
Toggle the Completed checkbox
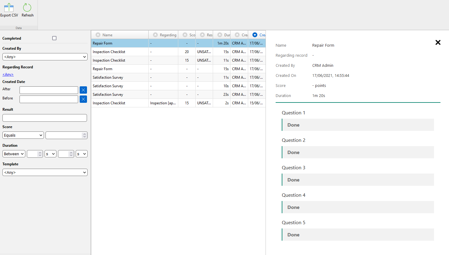(x=54, y=38)
